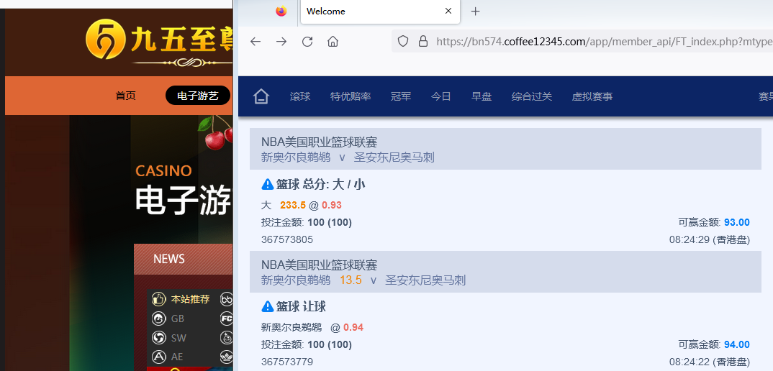
Task: Close the Welcome tab
Action: (448, 11)
